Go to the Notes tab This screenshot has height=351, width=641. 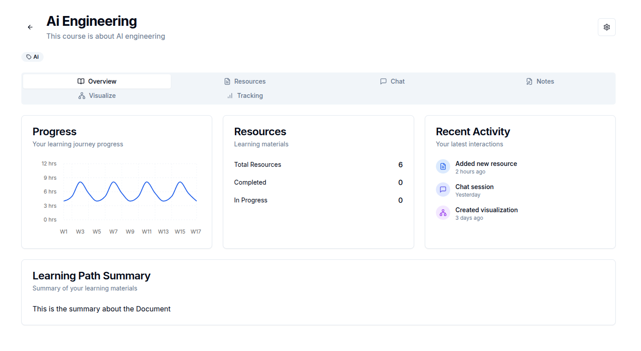tap(540, 81)
